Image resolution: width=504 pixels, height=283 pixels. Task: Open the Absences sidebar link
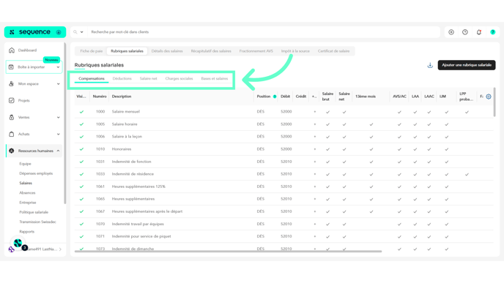(x=27, y=193)
